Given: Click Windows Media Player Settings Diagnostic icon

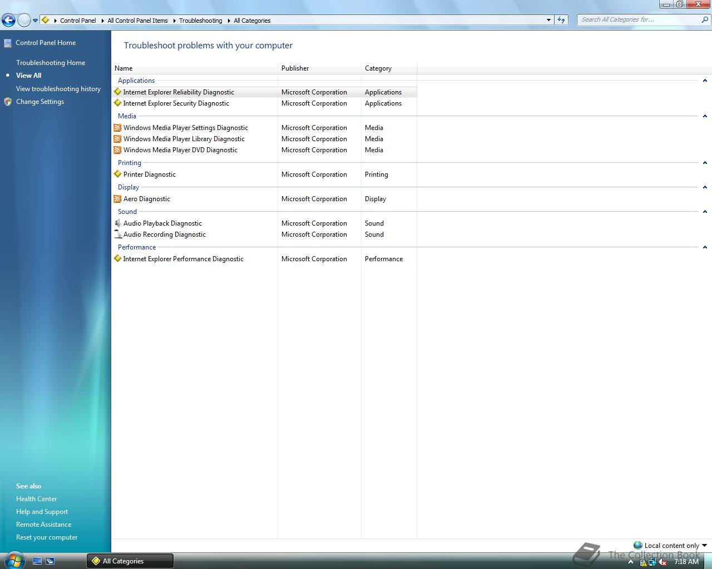Looking at the screenshot, I should (x=117, y=128).
